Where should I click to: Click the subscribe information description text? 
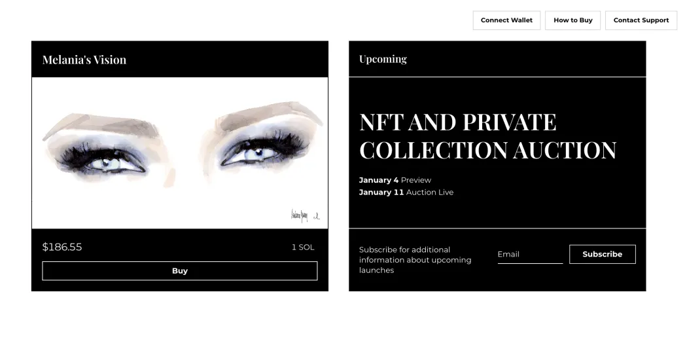click(x=415, y=260)
